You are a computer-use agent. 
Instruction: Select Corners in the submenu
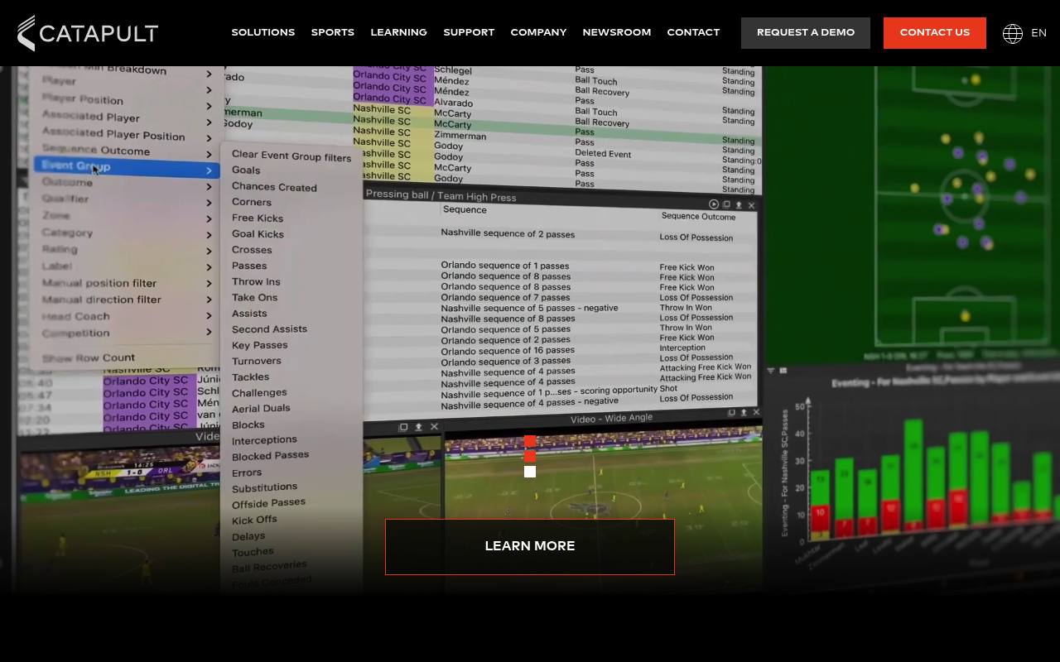pos(252,202)
